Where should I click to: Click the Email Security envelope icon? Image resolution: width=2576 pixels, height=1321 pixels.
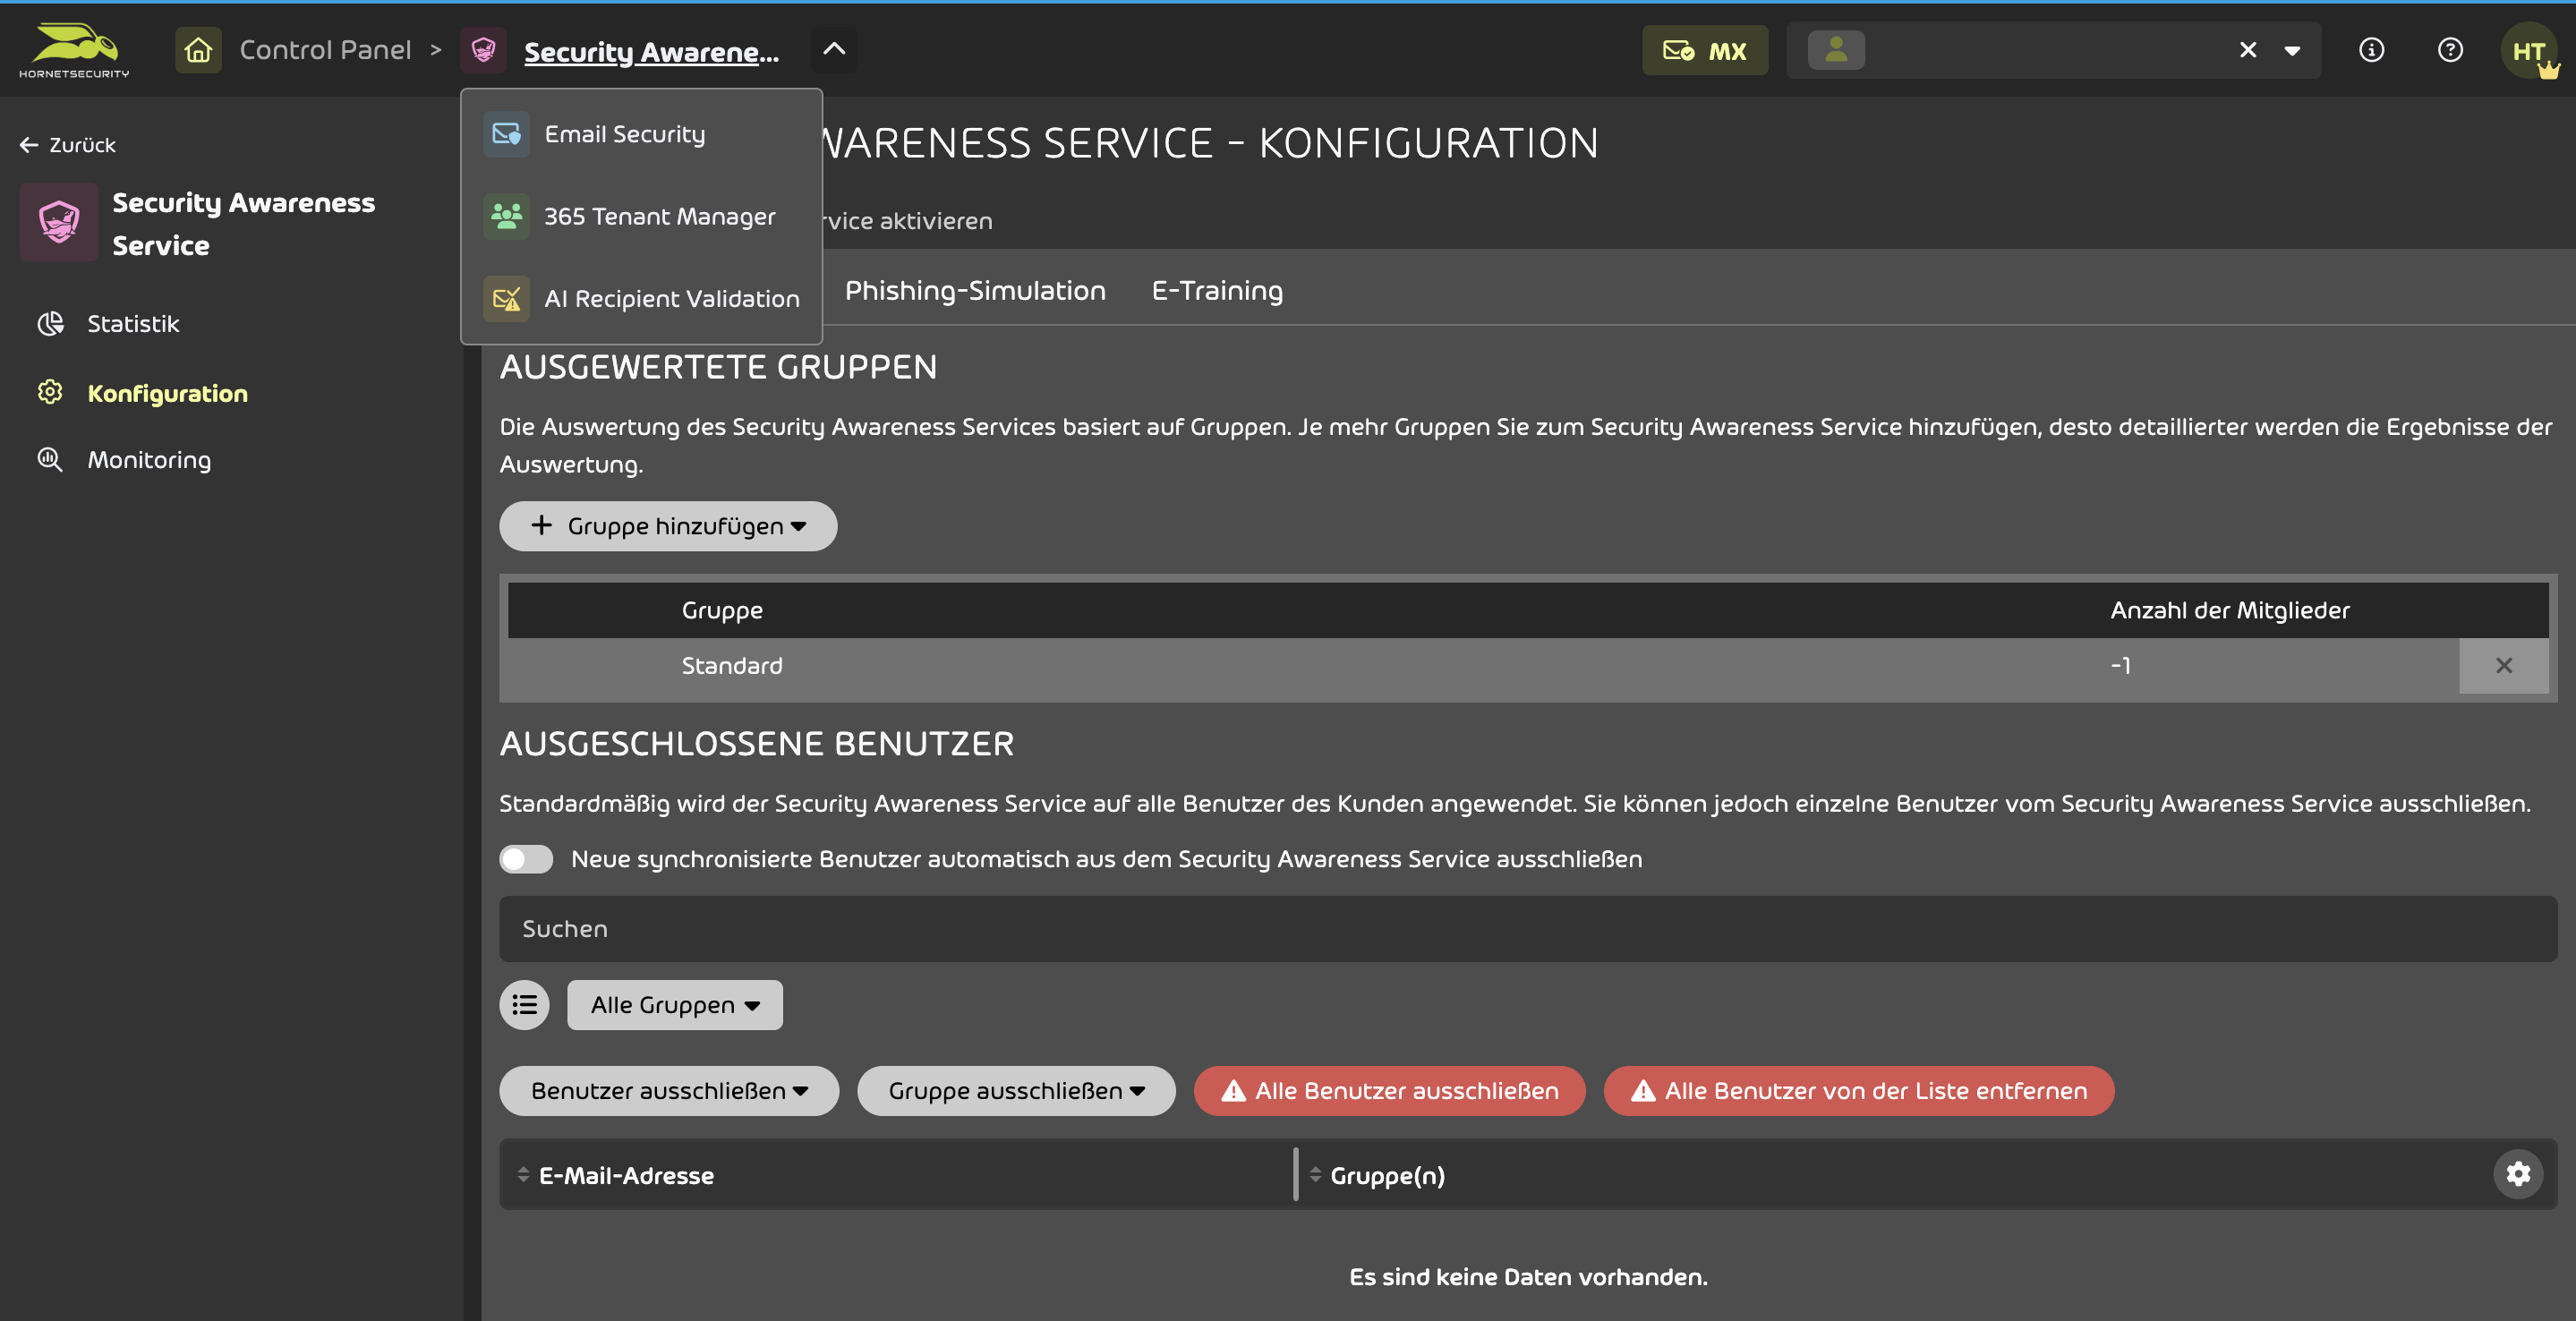pos(506,134)
